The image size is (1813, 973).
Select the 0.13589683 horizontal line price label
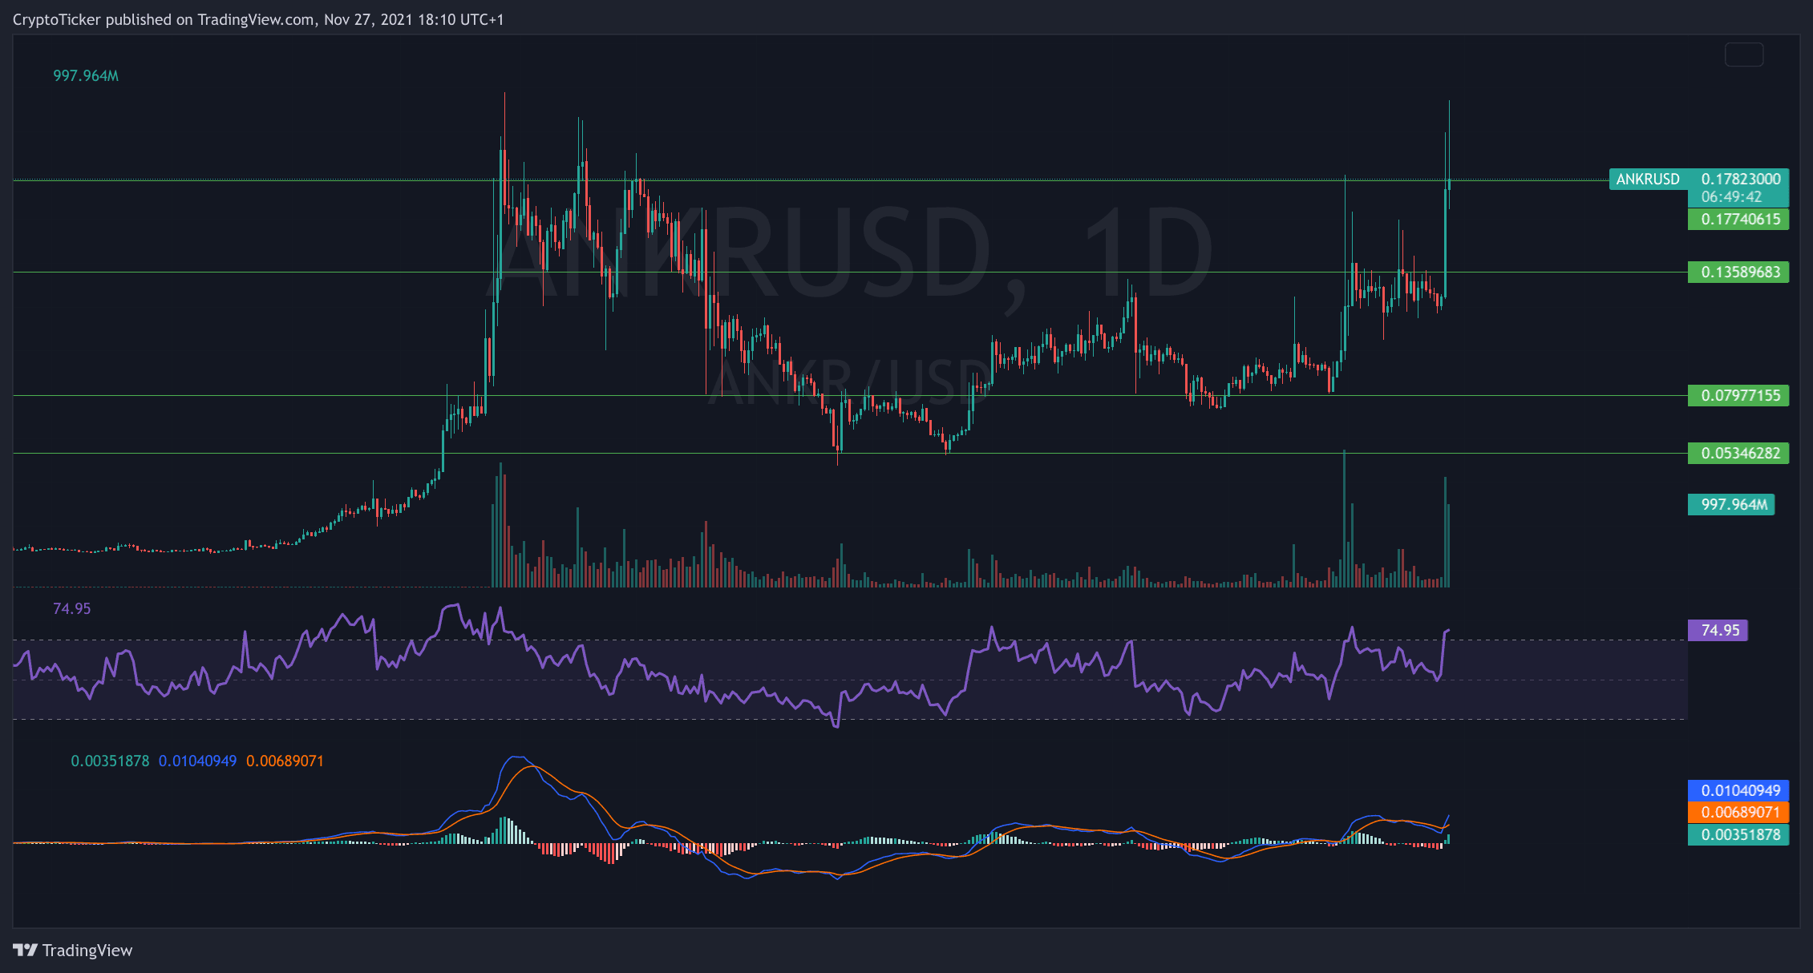click(x=1740, y=273)
